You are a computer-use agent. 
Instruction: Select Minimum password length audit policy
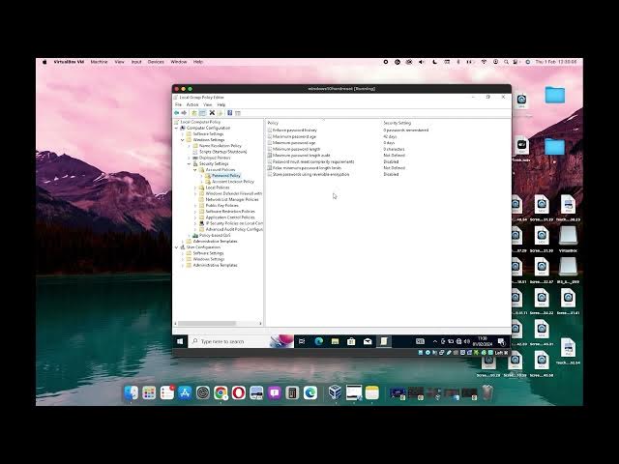point(301,156)
